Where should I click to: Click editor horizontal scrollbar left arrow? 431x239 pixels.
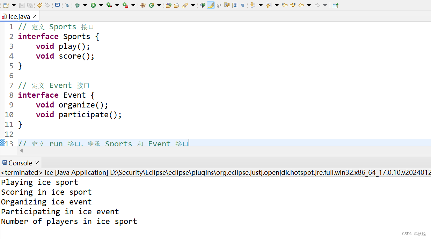tap(21, 150)
